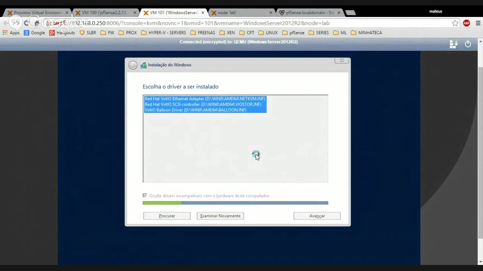Open the PROX bookmarks folder
Viewport: 483px width, 271px height.
click(x=128, y=33)
